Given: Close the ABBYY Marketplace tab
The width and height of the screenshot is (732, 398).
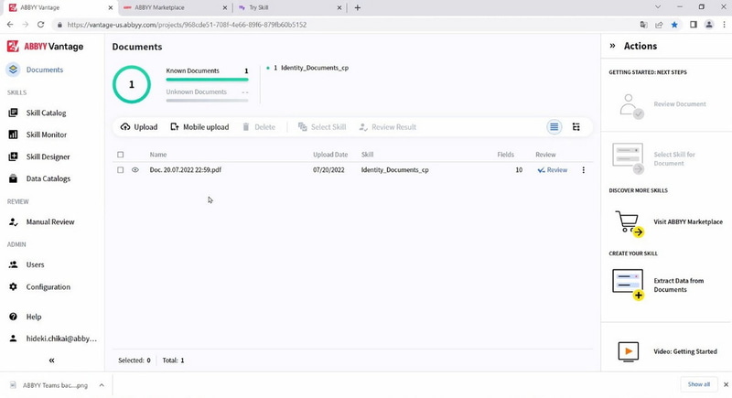Looking at the screenshot, I should (x=224, y=7).
